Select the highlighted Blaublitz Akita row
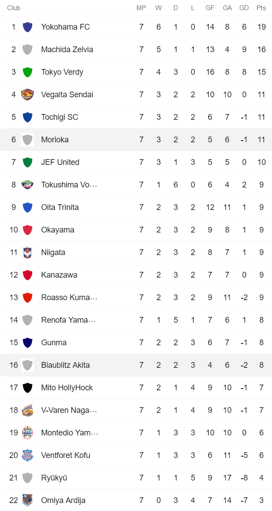This screenshot has height=511, width=272. coord(136,365)
